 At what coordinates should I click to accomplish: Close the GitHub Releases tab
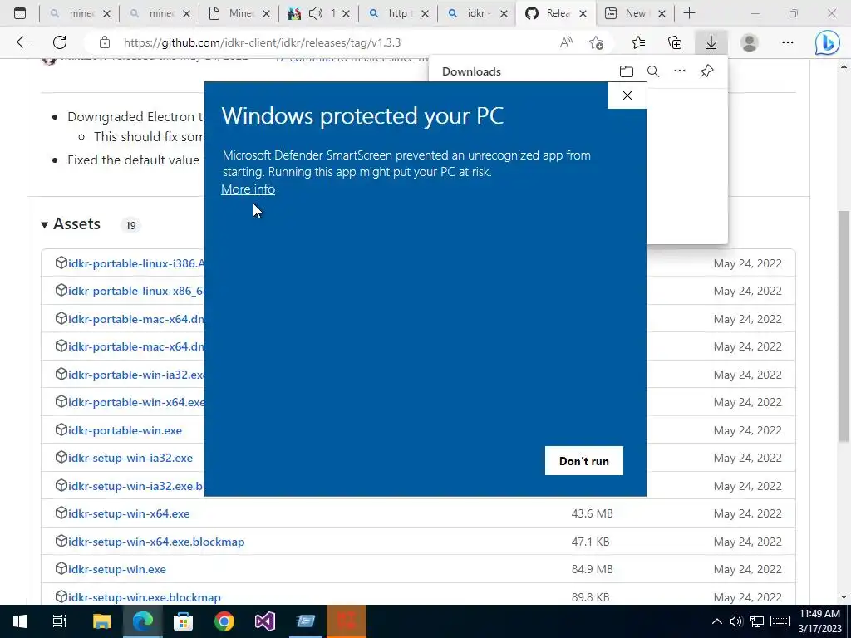[583, 13]
